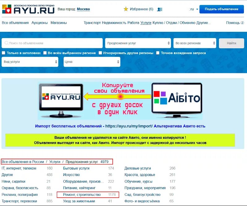Viewport: 247px width, 206px height.
Task: Open Транспорт, перевозки category
Action: (19, 201)
